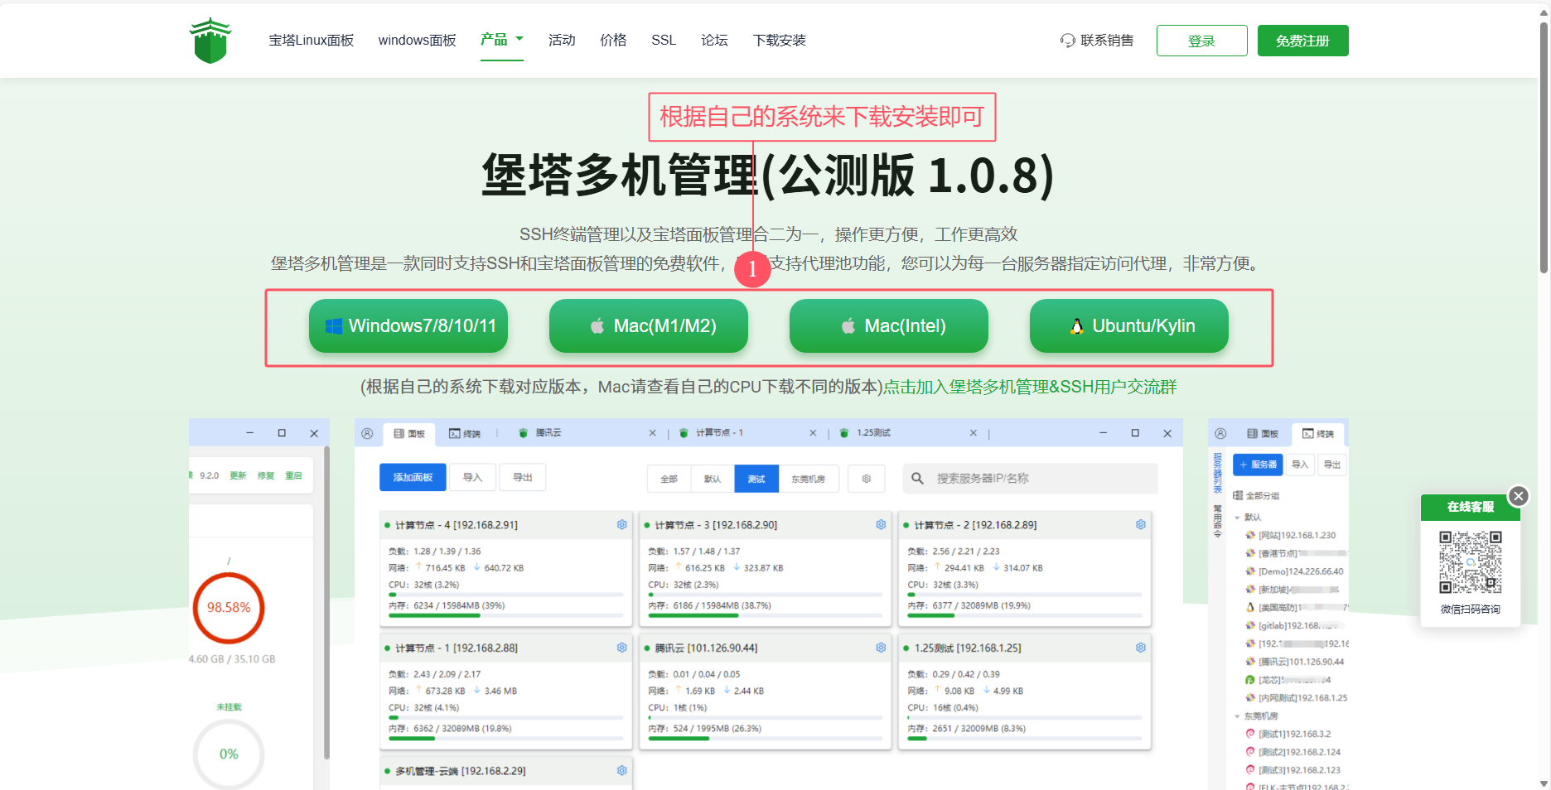Click the WeChat QR code image
This screenshot has width=1551, height=790.
click(1470, 562)
